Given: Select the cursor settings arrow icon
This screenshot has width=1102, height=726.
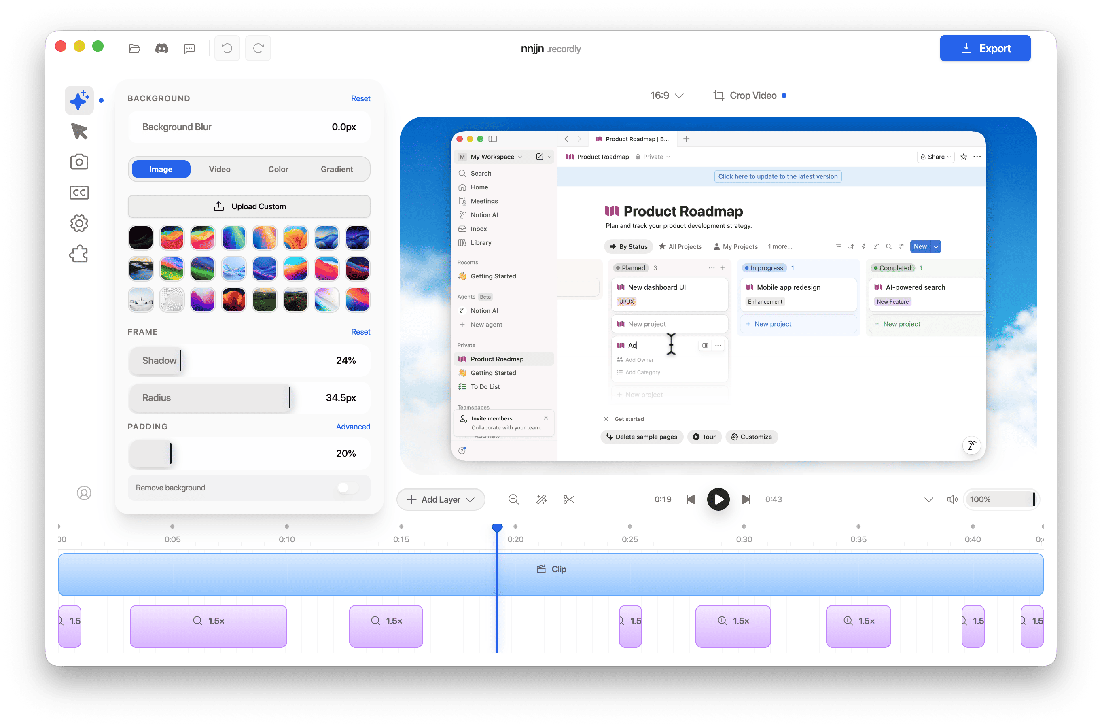Looking at the screenshot, I should (79, 131).
